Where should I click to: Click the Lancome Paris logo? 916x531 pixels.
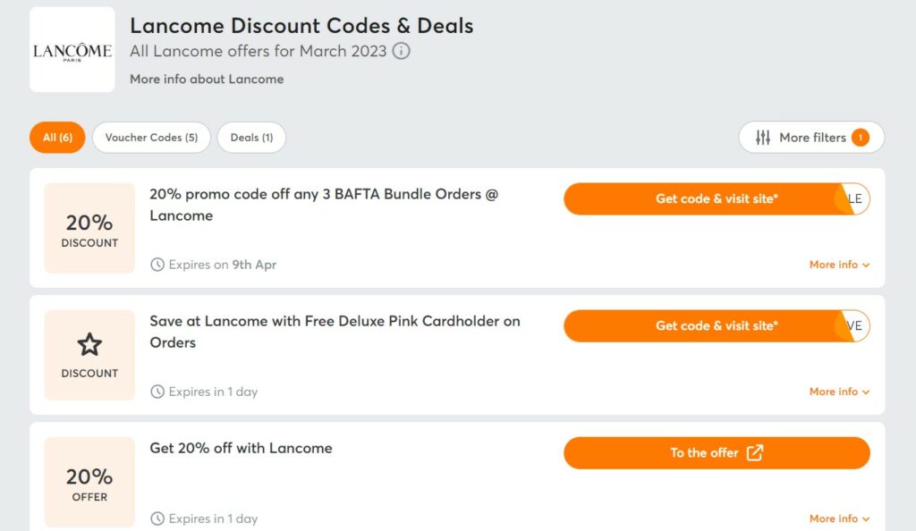point(72,49)
